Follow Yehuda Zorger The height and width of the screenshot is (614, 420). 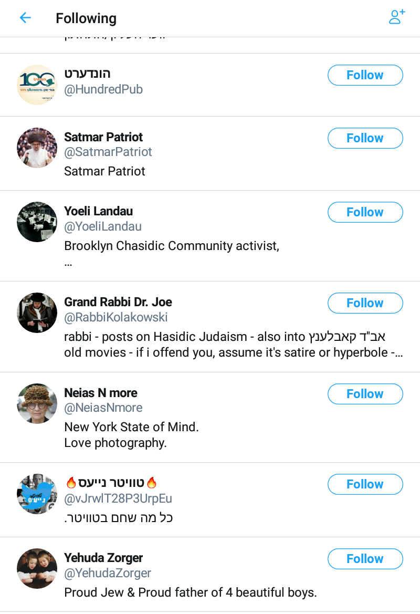pyautogui.click(x=365, y=559)
